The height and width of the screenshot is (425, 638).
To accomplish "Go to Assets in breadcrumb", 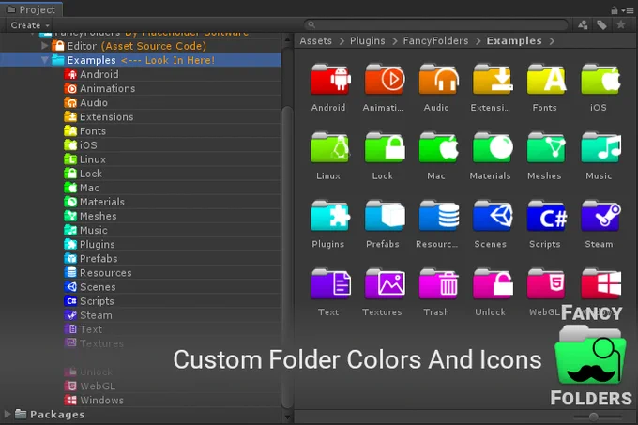I will coord(316,40).
